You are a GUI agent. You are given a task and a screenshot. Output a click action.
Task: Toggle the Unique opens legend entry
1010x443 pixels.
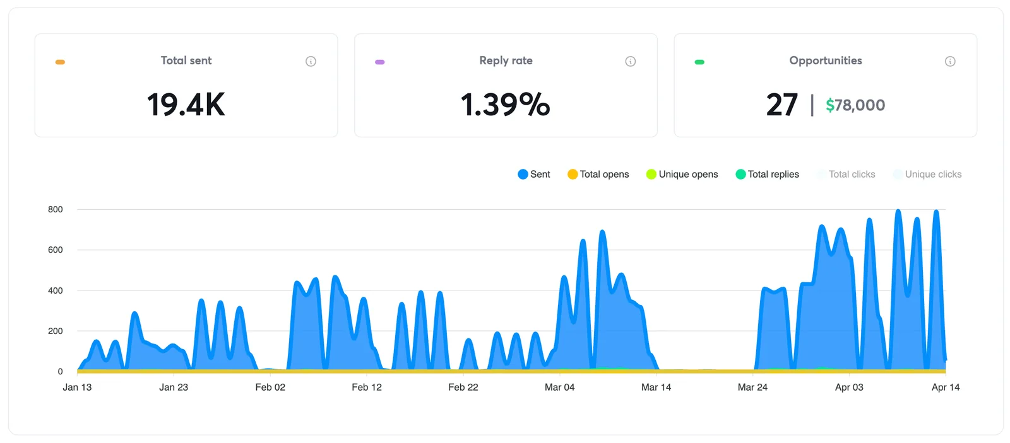tap(682, 175)
